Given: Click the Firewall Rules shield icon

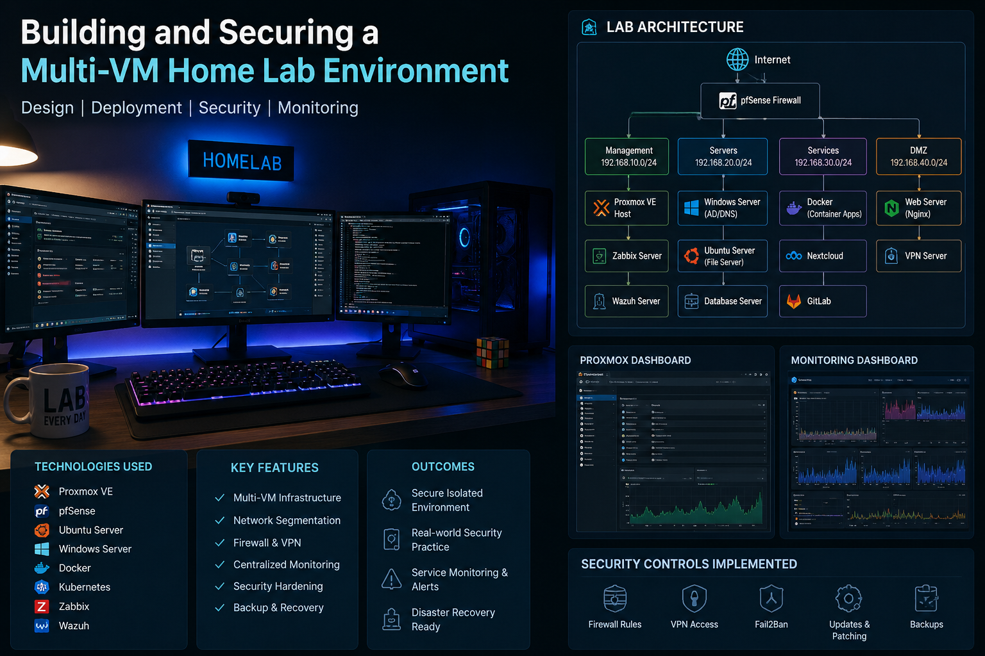Looking at the screenshot, I should [x=615, y=598].
